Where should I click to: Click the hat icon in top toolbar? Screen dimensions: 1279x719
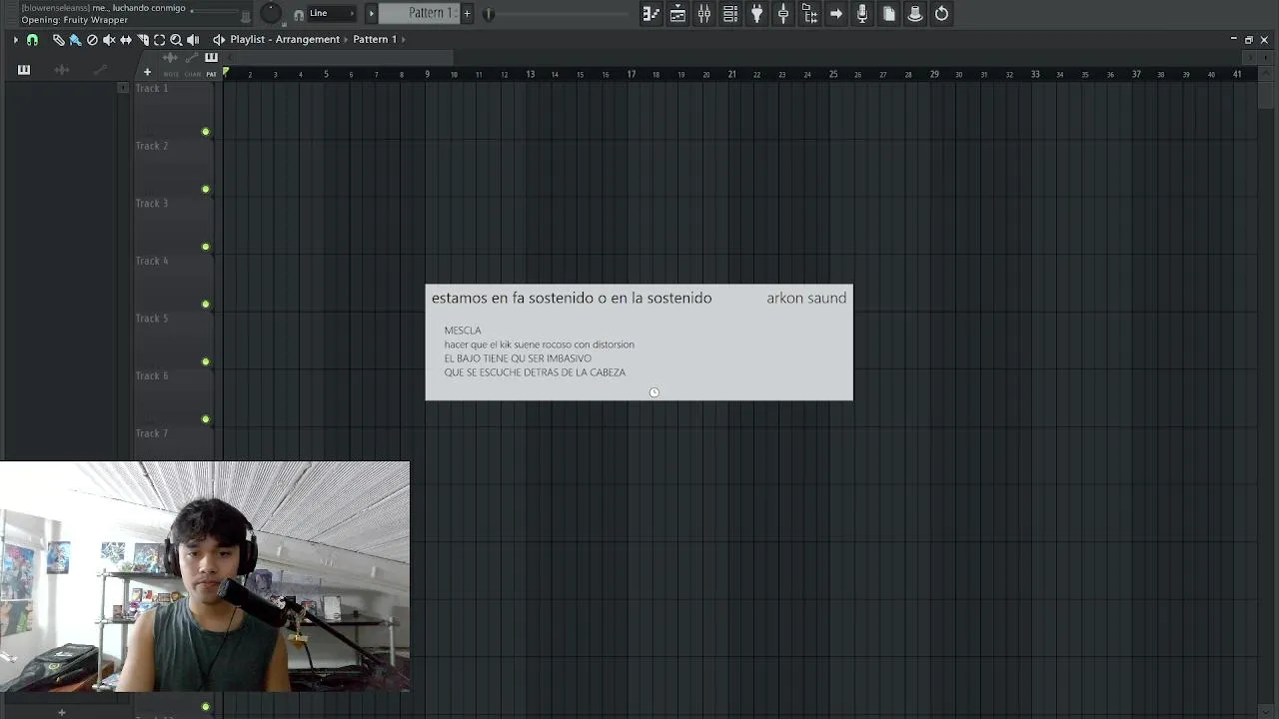[915, 14]
